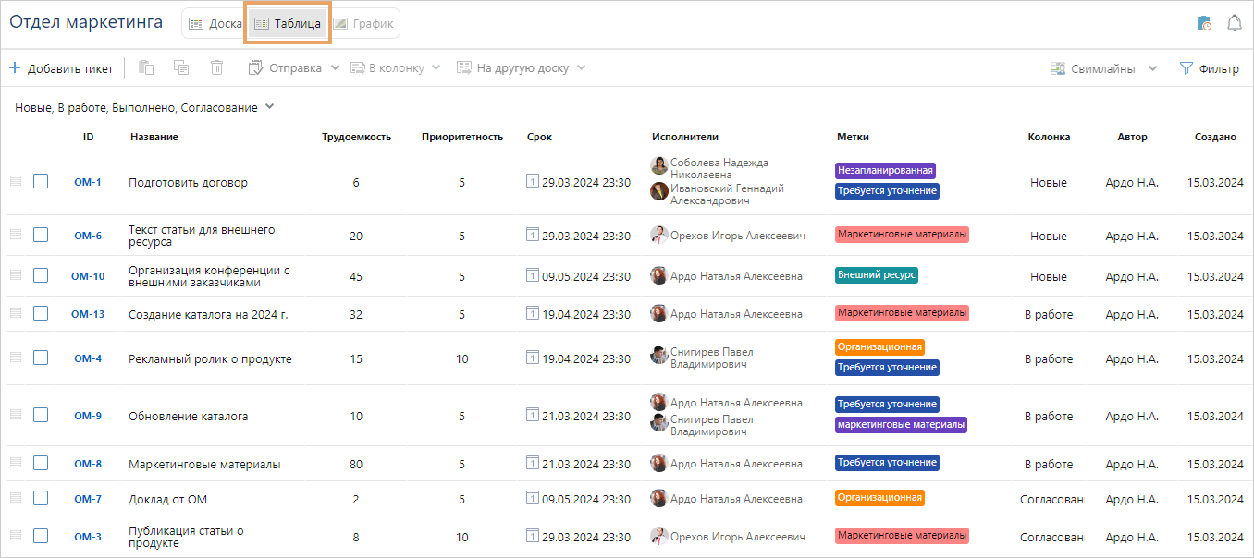Click the orange 'Организационная' label on OM-7
The width and height of the screenshot is (1254, 558).
click(x=879, y=498)
